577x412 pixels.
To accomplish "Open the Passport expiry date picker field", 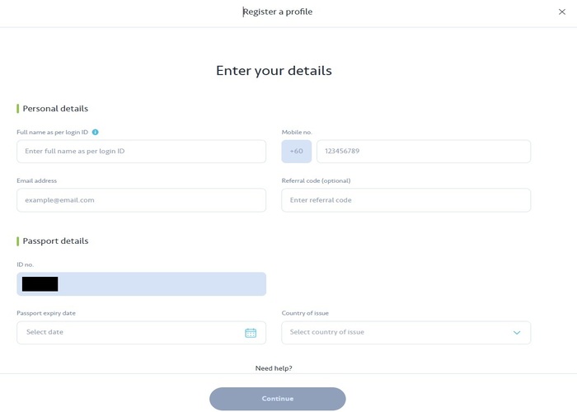I will coord(132,333).
